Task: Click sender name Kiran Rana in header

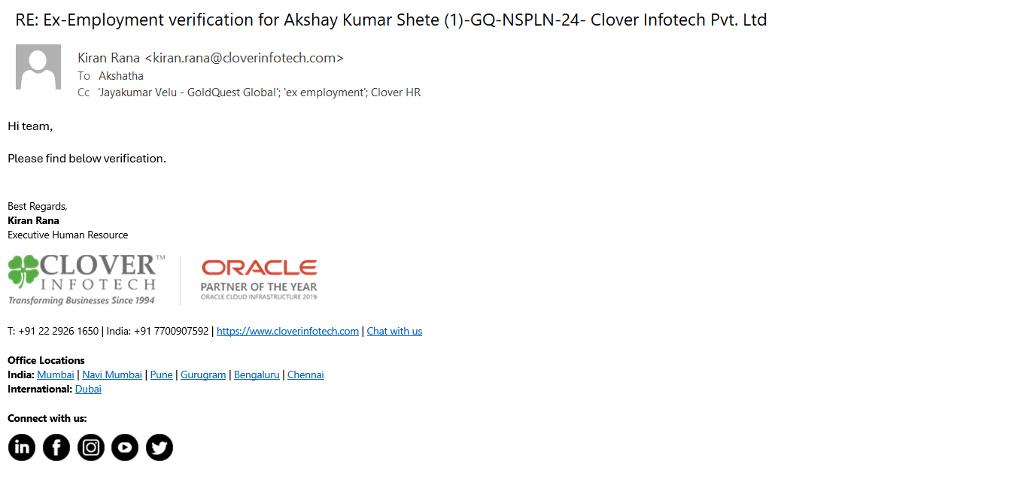Action: (108, 58)
